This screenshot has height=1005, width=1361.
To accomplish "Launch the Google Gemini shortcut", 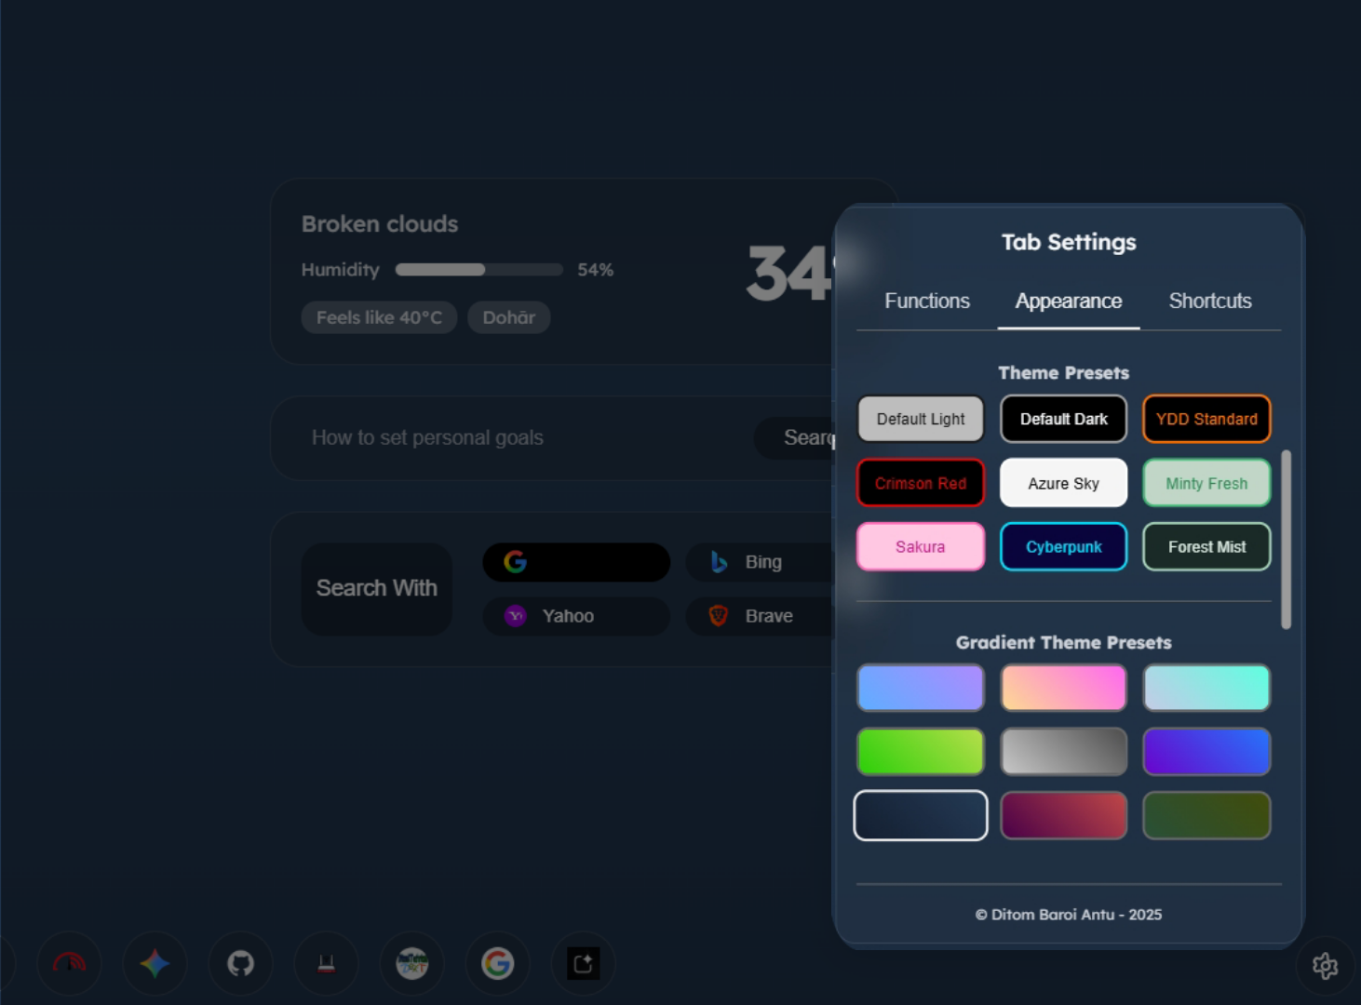I will (x=155, y=963).
